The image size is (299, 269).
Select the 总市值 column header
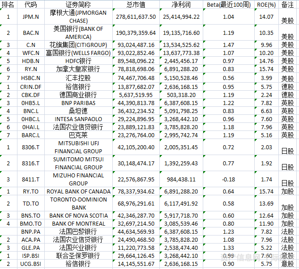pos(136,4)
